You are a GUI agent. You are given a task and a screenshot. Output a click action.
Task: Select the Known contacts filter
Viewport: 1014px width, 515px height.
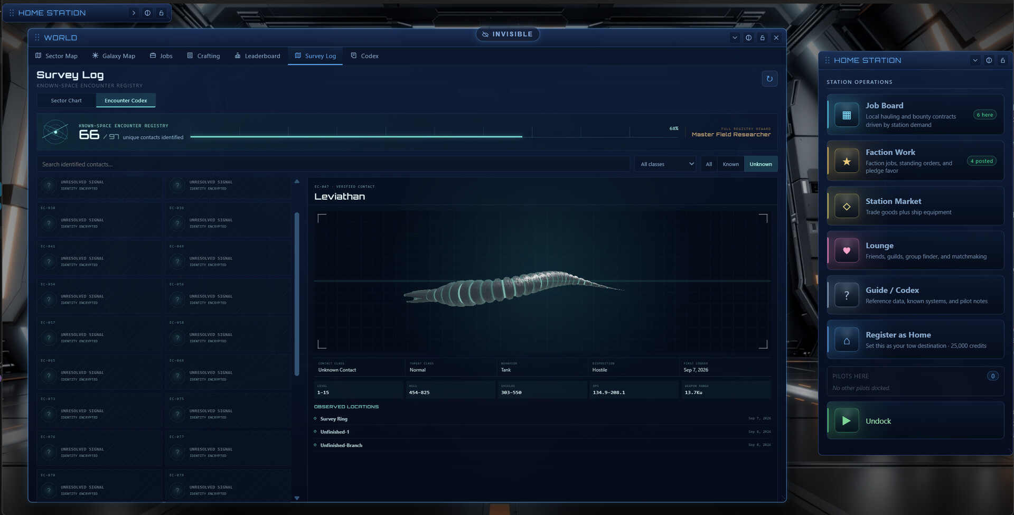[731, 164]
